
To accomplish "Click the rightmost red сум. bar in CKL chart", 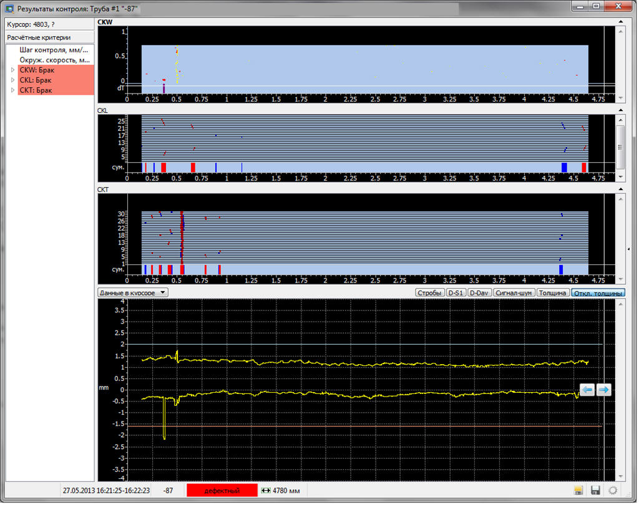I will pos(585,168).
